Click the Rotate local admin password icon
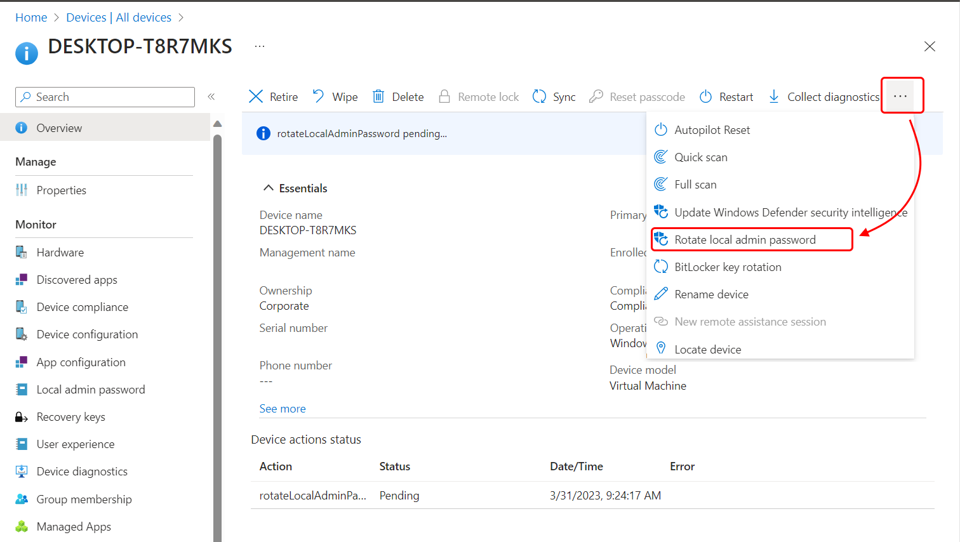 click(661, 239)
